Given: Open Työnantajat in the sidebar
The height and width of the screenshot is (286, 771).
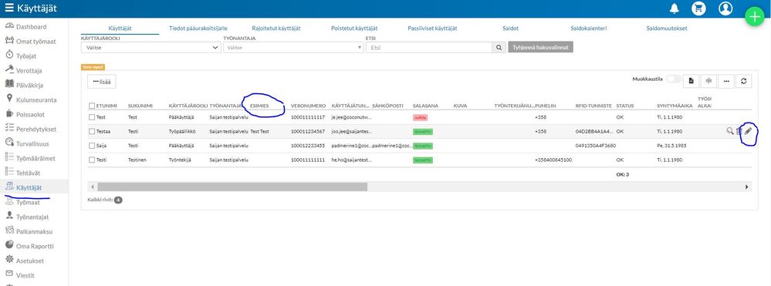Looking at the screenshot, I should [27, 217].
